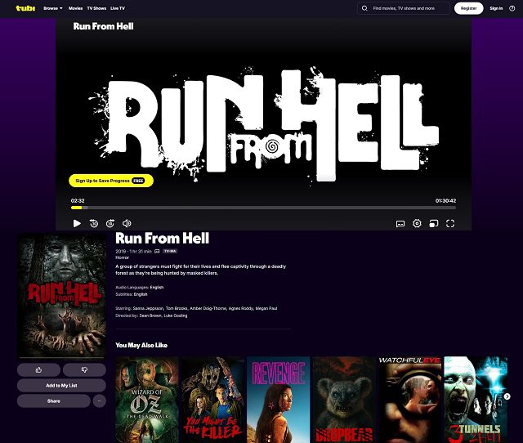Click the Sign In link
Screen dimensions: 523x443
point(496,8)
